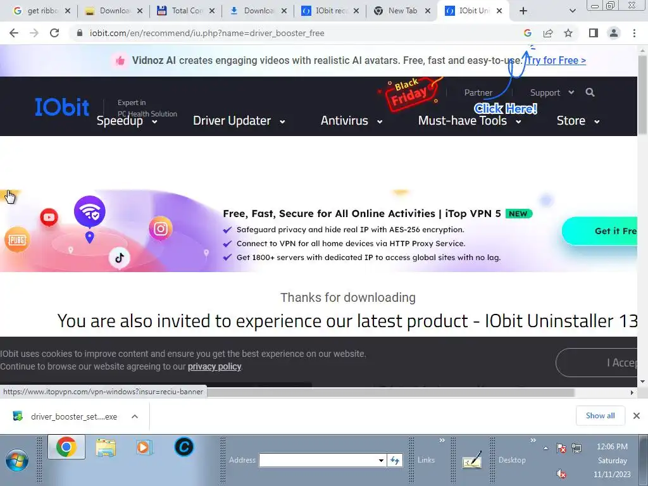648x486 pixels.
Task: Expand the Antivirus menu
Action: coord(351,121)
